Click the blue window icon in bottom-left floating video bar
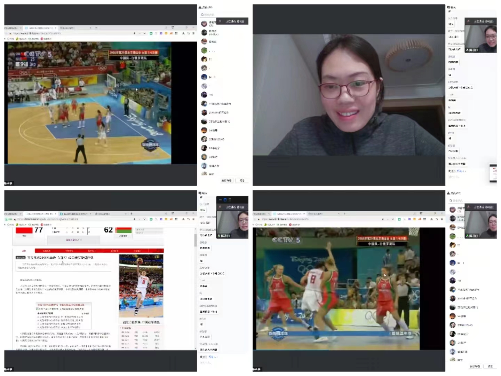 (x=225, y=200)
